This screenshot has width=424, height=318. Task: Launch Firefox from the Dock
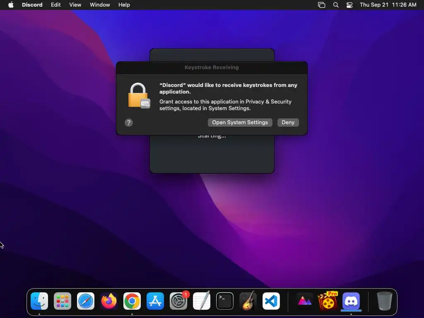click(x=109, y=301)
